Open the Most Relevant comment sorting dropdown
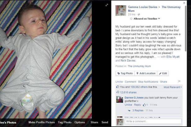 coord(173,87)
